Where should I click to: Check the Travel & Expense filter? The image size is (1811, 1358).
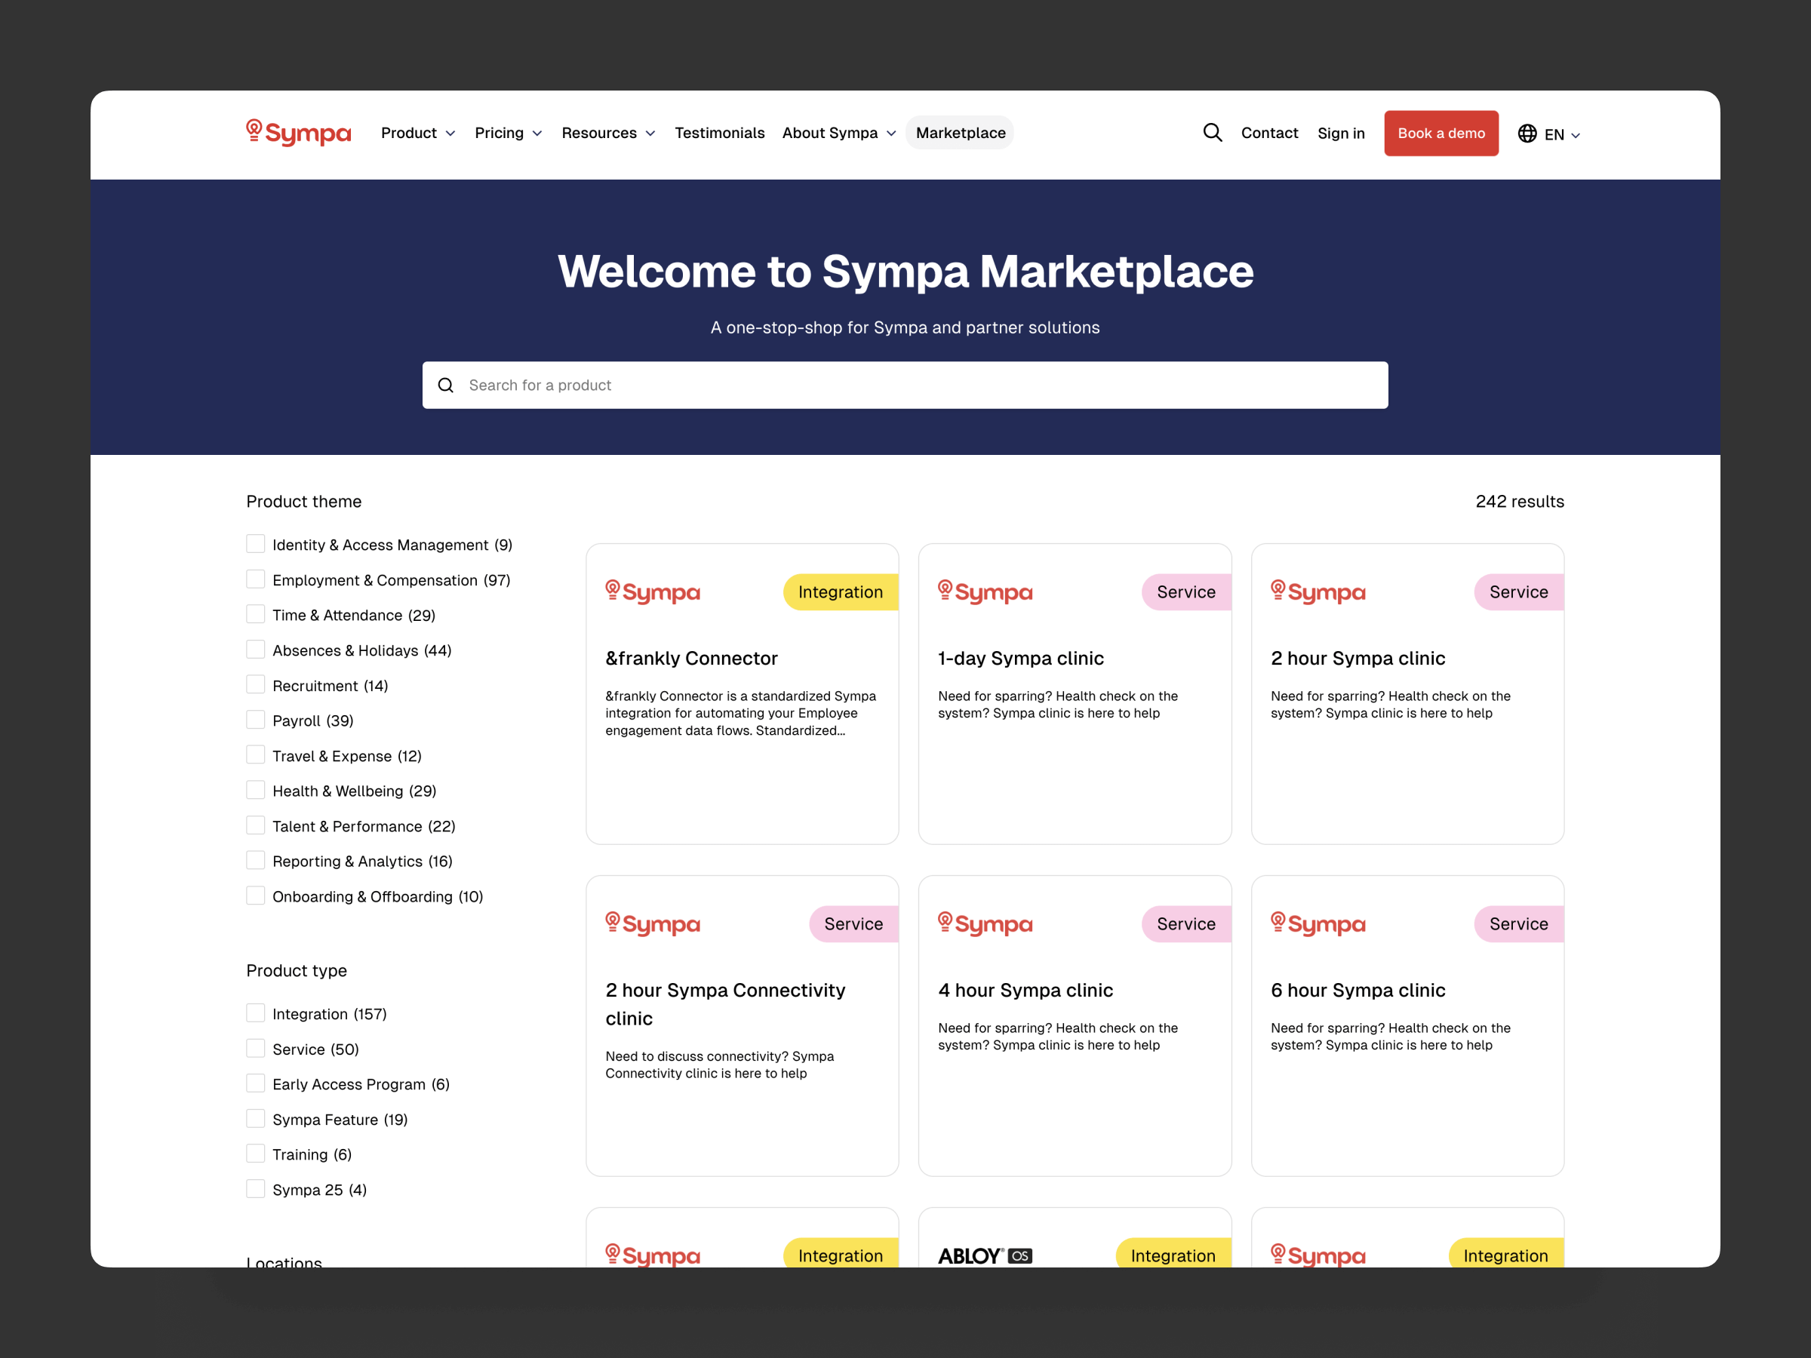tap(256, 755)
